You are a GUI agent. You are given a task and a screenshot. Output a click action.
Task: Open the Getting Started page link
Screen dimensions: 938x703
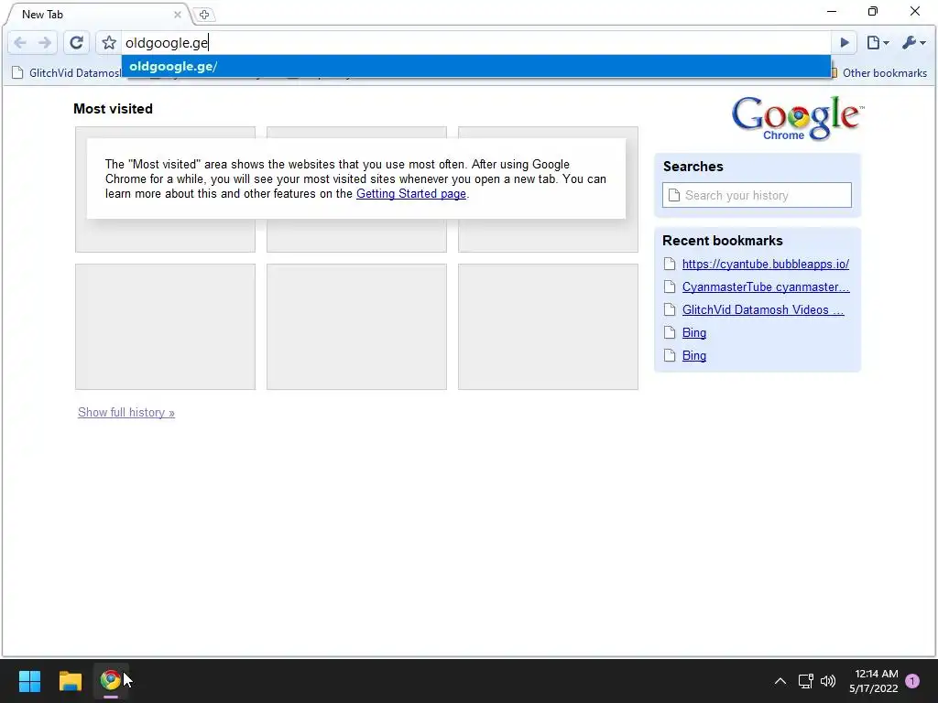point(411,194)
